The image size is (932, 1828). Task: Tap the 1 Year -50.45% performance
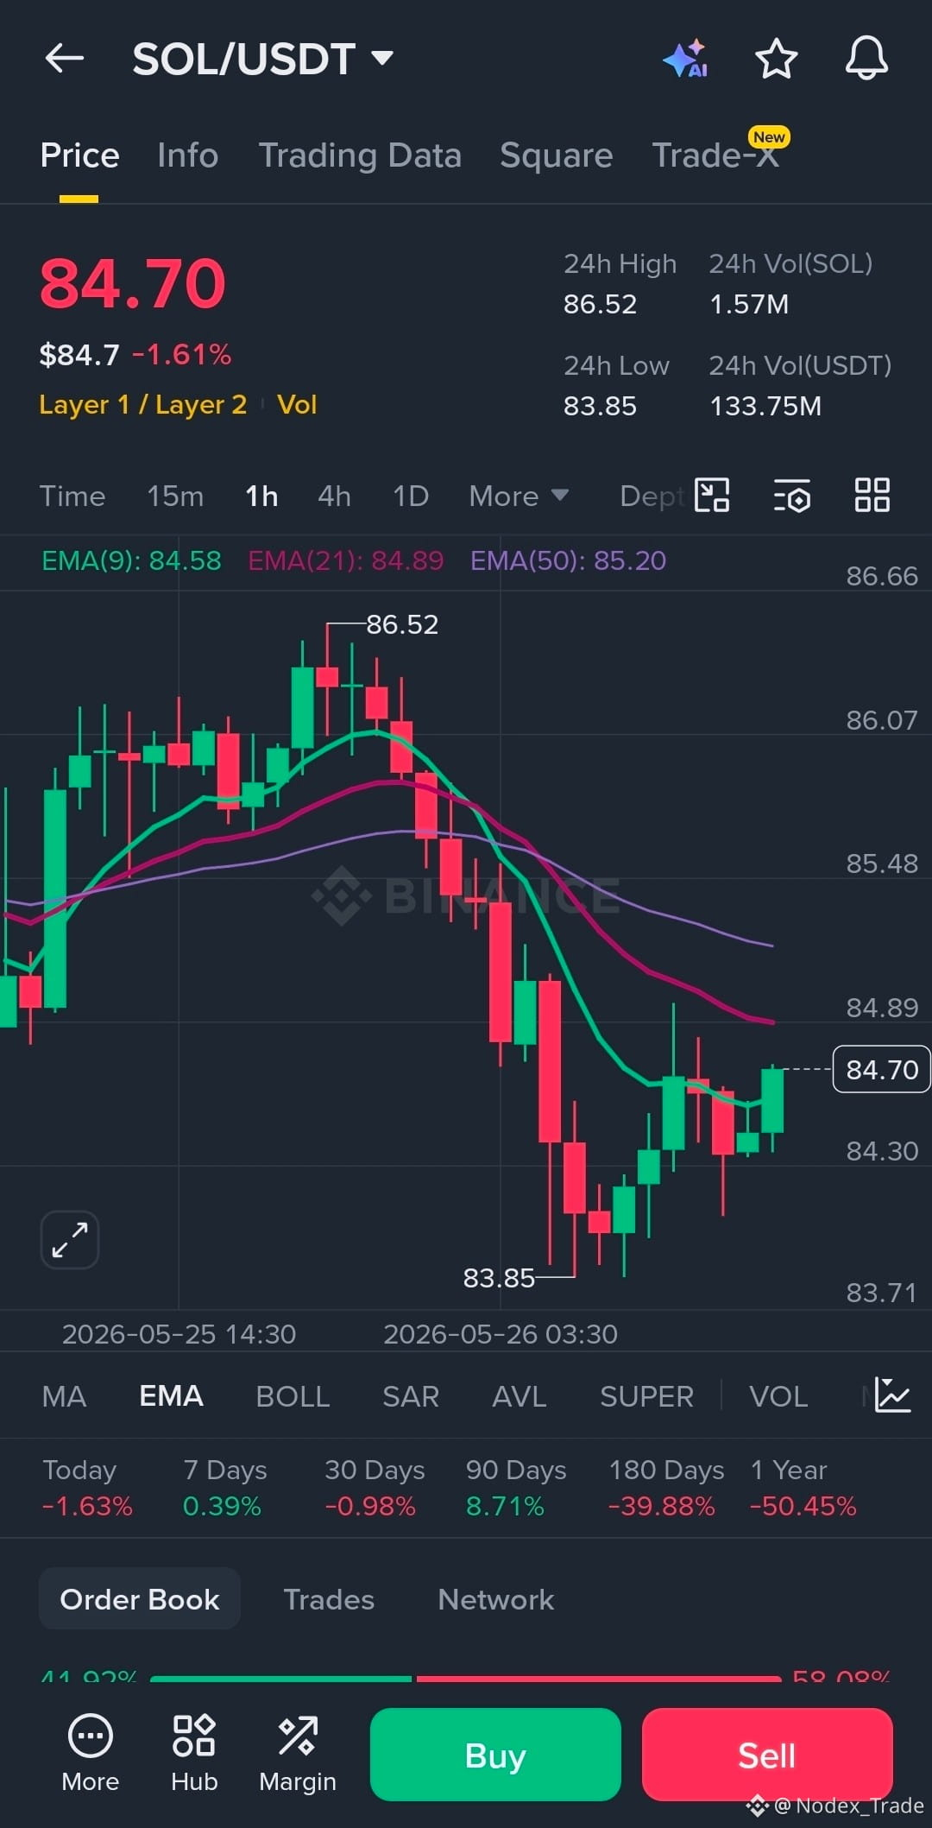803,1488
